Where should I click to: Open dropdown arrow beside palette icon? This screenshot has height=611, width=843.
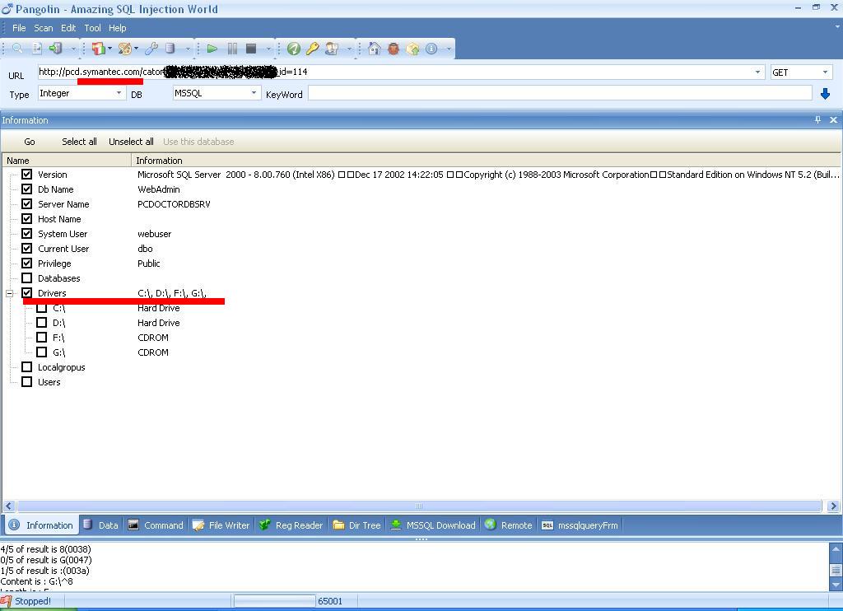point(136,49)
